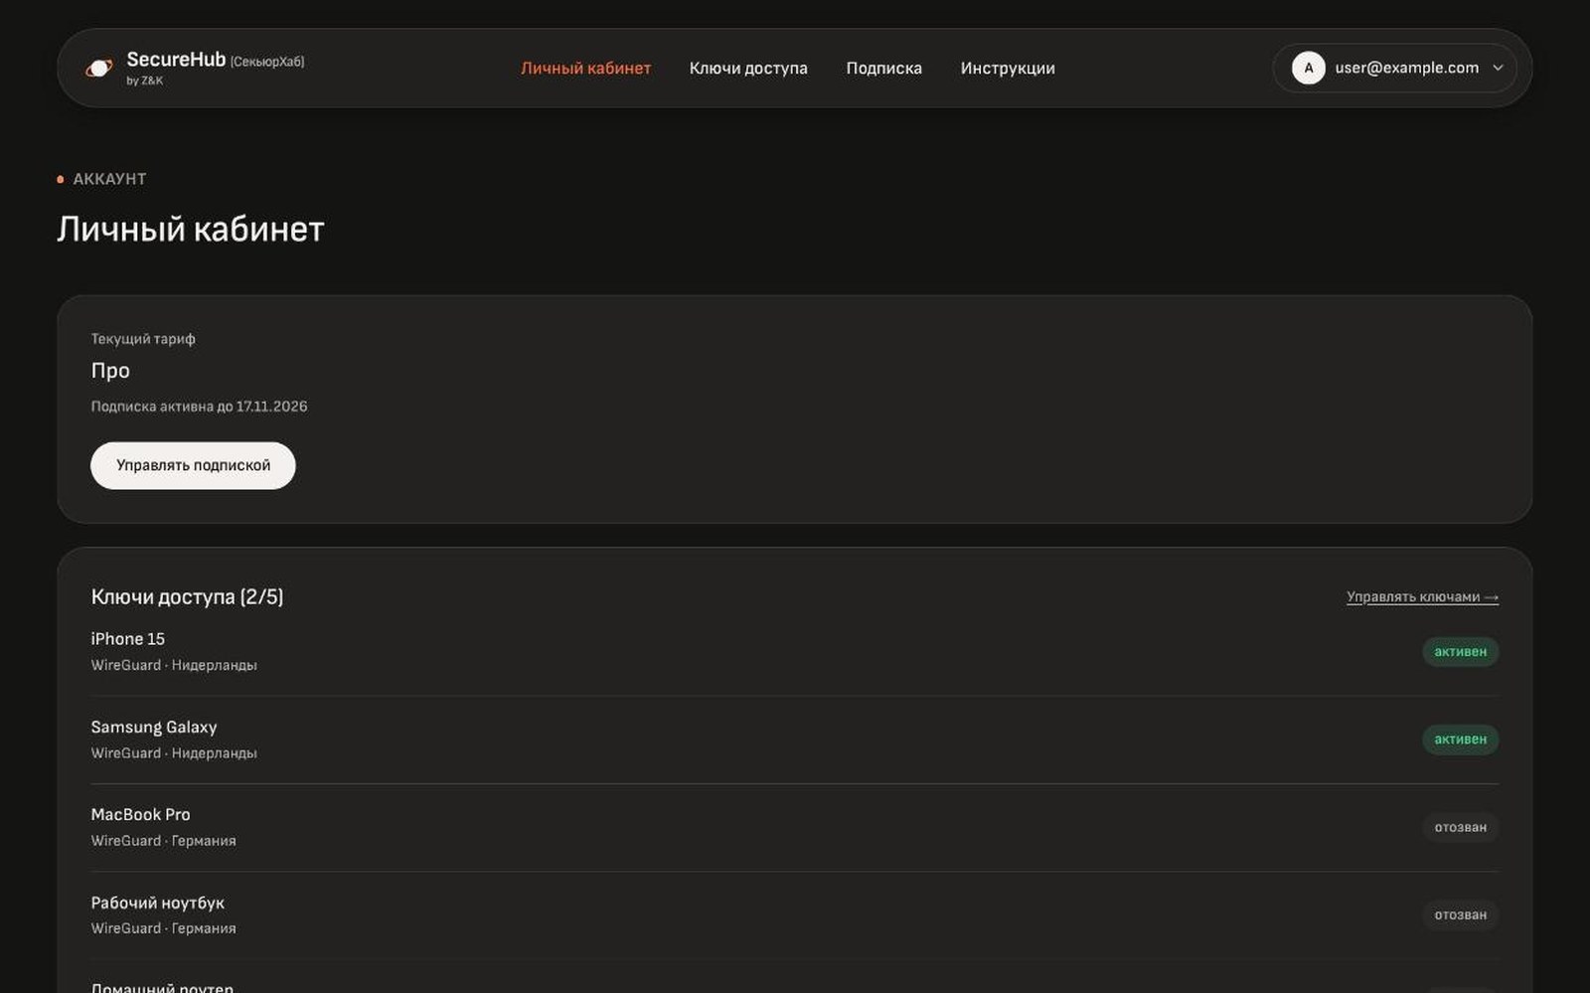Expand the user@example.com account dropdown chevron
1590x993 pixels.
click(1498, 68)
